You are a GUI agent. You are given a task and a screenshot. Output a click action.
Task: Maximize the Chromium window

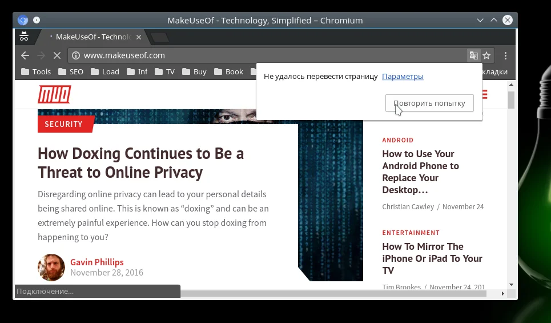point(494,20)
